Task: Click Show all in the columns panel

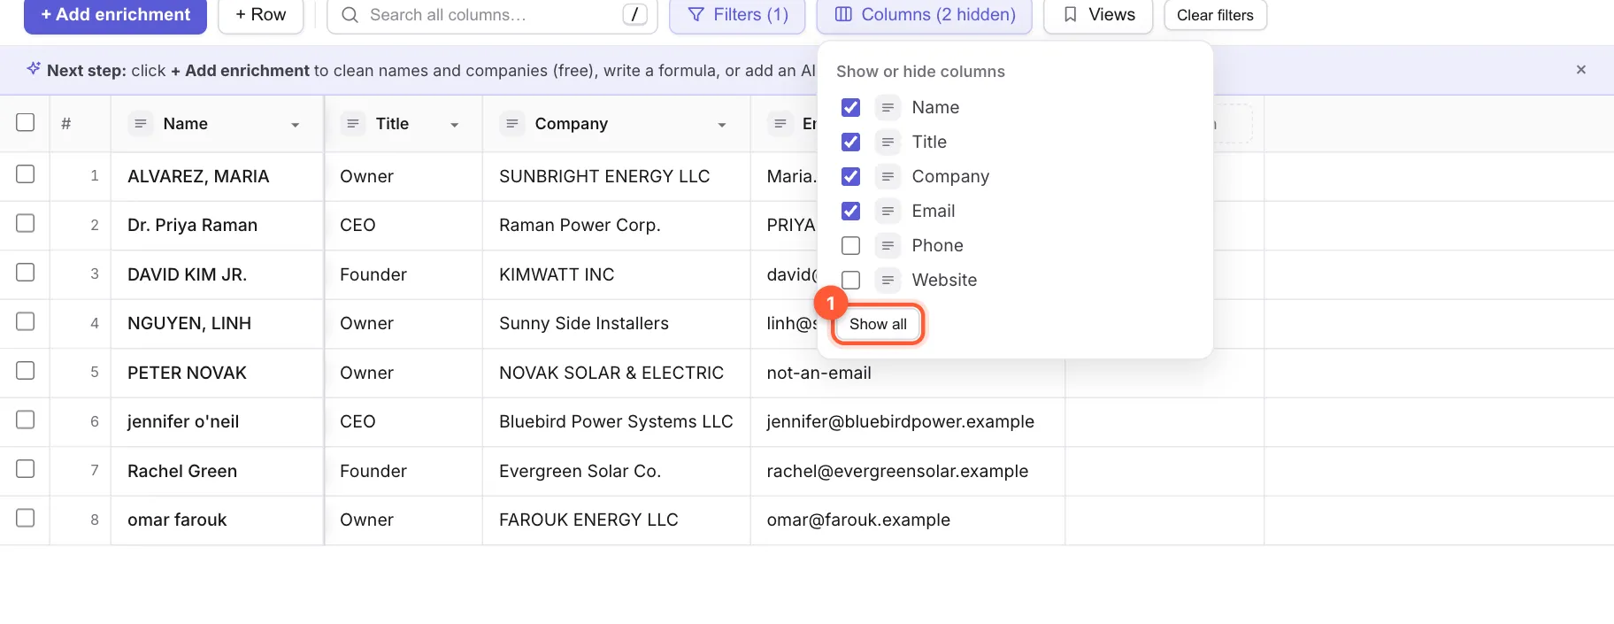Action: (878, 324)
